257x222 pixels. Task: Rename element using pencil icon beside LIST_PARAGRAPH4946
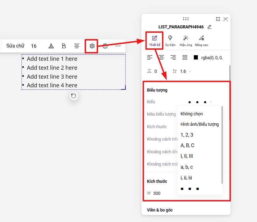209,27
